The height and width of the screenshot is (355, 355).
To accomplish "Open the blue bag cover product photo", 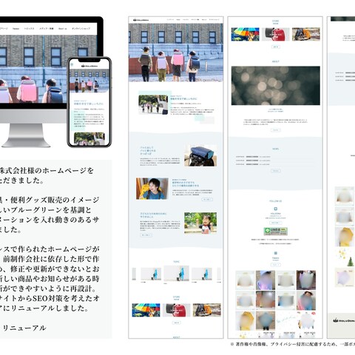I will (x=200, y=156).
